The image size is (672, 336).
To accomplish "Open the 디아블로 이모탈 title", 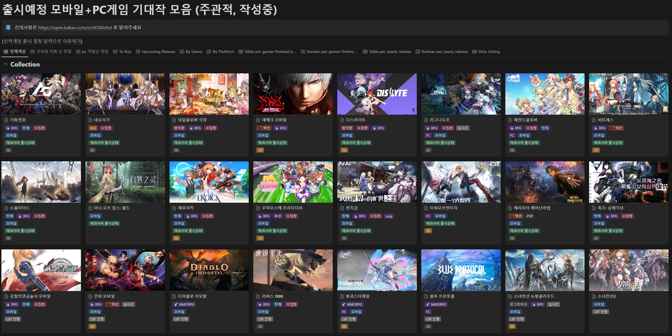I will click(x=192, y=296).
